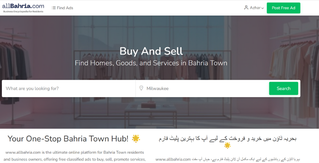Screen dimensions: 319x163
Task: Click the hero subtitle about Homes, Goods, Services
Action: pos(151,63)
